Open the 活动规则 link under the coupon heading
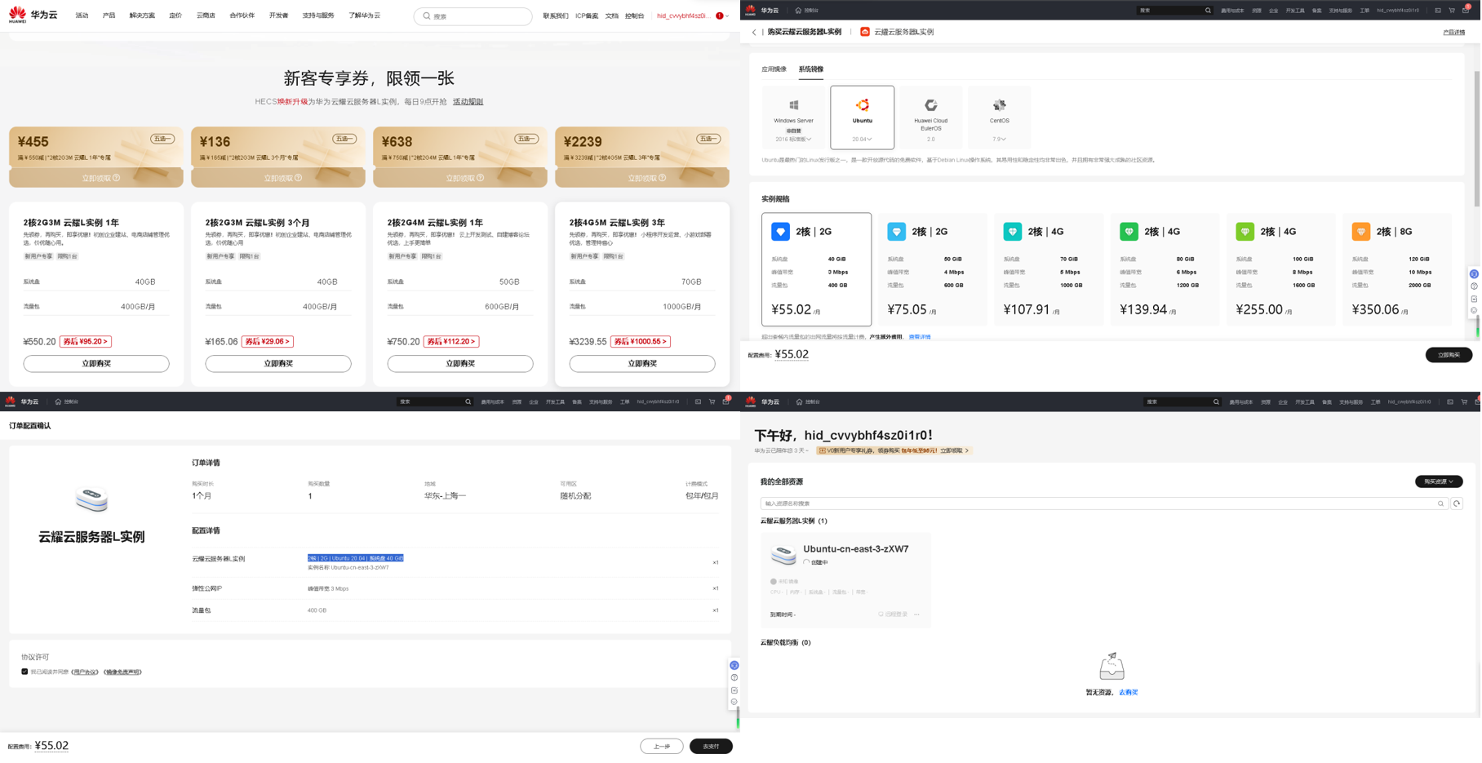This screenshot has height=763, width=1482. tap(468, 102)
